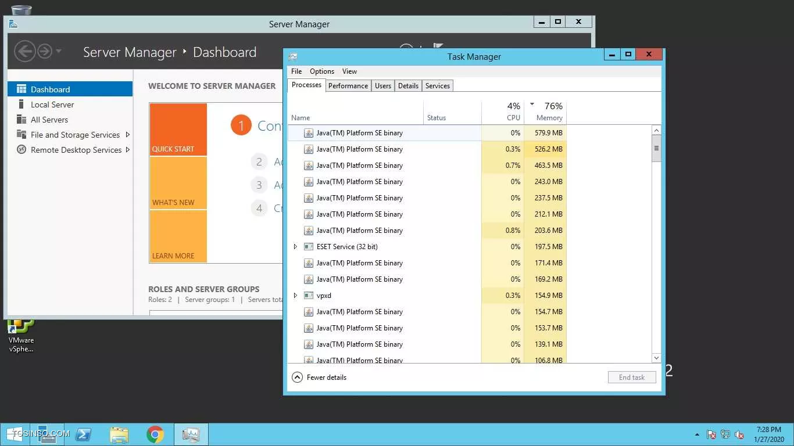Click the Task Manager title bar icon
The height and width of the screenshot is (446, 794).
pos(293,56)
